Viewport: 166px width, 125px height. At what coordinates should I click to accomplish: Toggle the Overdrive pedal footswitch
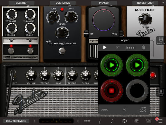click(62, 51)
